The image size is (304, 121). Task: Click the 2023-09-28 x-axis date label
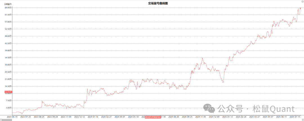(x=53, y=117)
